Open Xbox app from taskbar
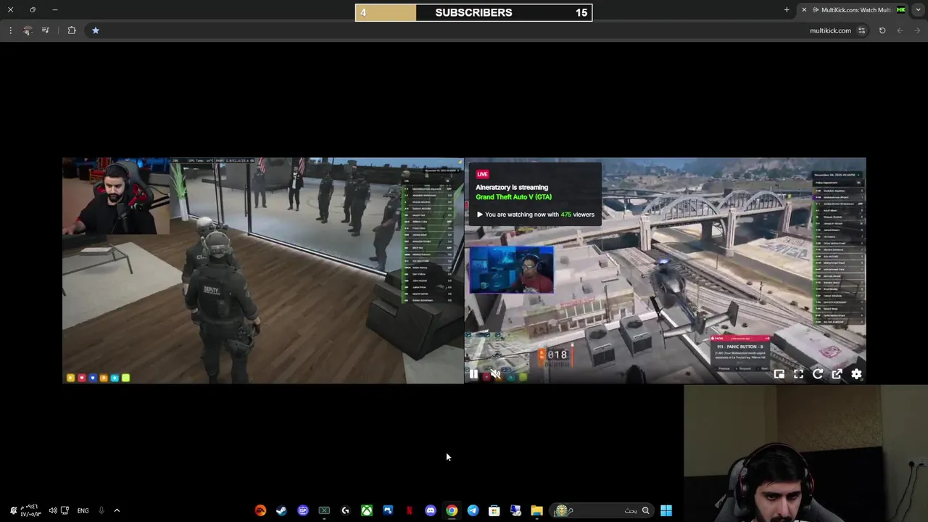This screenshot has width=928, height=522. [x=367, y=510]
